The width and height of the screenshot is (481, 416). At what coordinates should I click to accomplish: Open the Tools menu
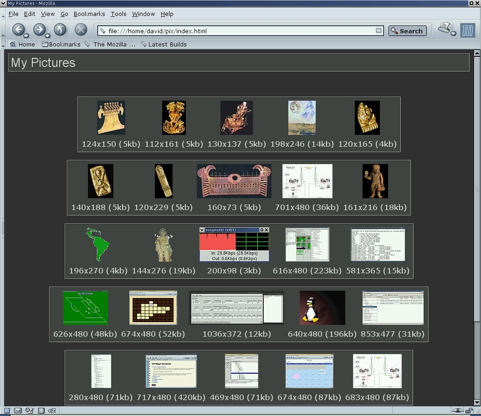[x=118, y=14]
